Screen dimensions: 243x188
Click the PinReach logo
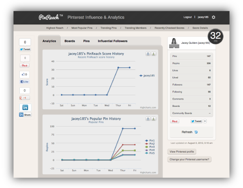[51, 17]
